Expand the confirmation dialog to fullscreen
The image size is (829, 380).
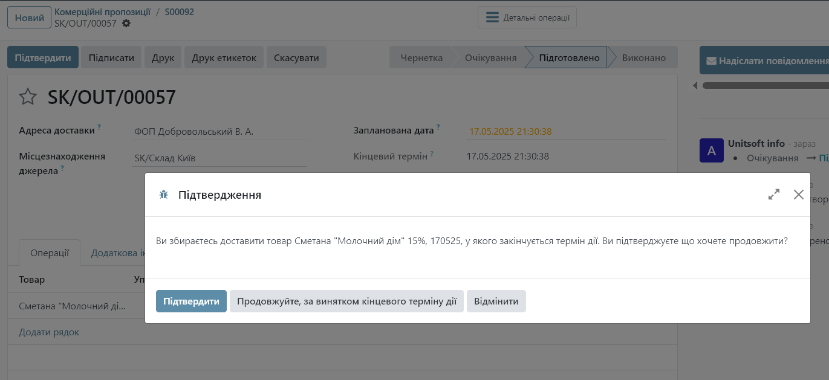pyautogui.click(x=773, y=195)
